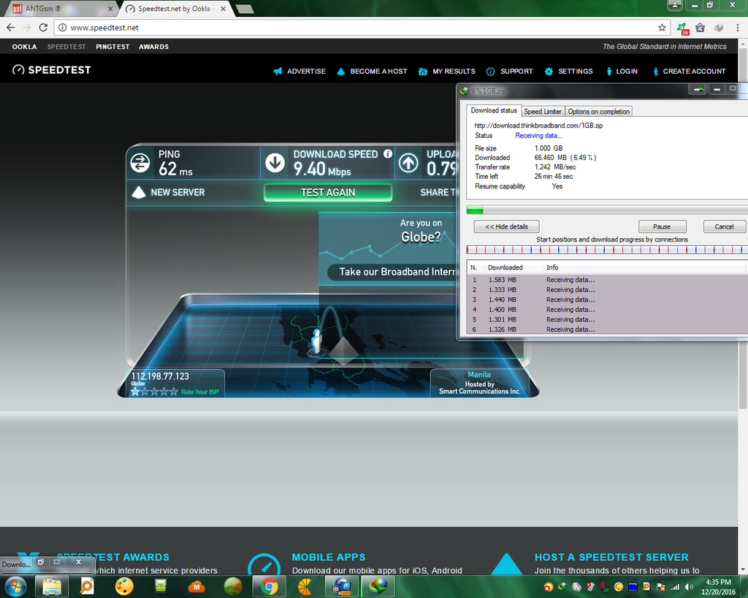Open the Avast extension with 19 badge
The height and width of the screenshot is (598, 748).
[x=682, y=28]
